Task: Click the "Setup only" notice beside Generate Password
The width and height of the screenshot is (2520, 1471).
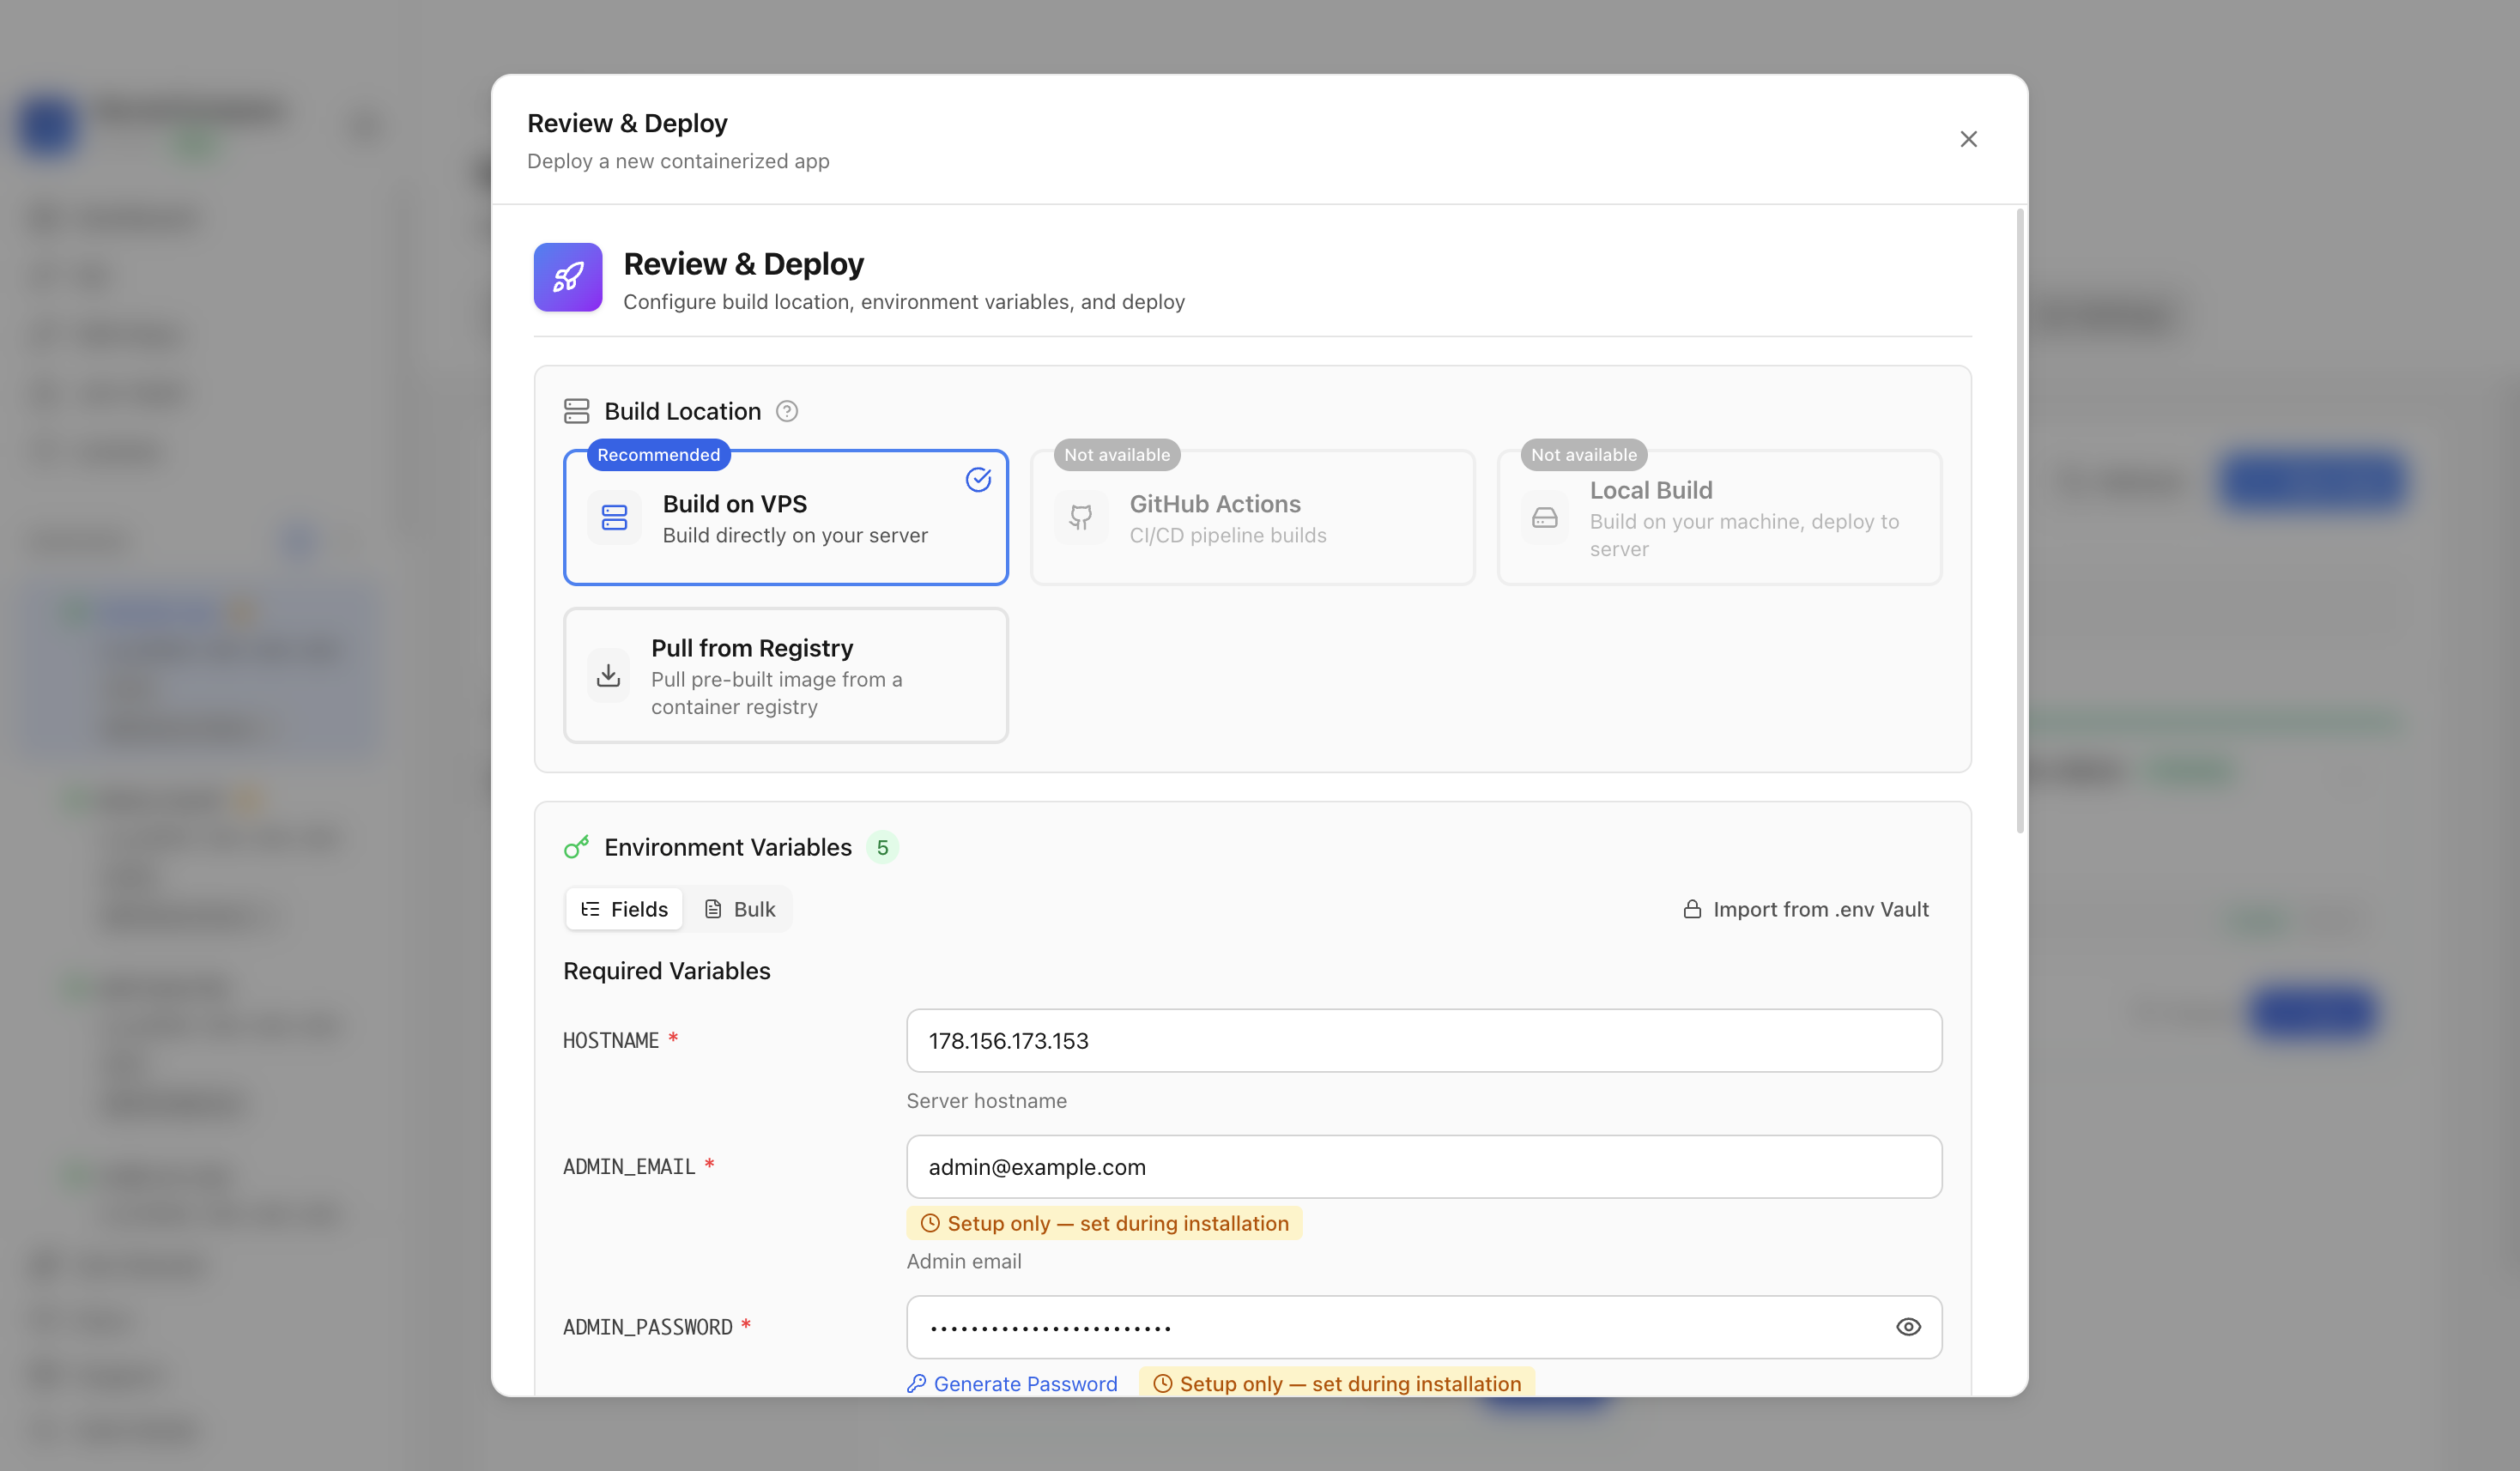Action: click(x=1337, y=1383)
